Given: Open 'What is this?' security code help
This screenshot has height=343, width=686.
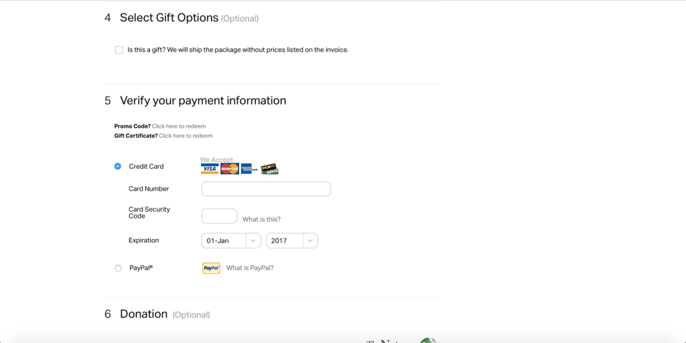Looking at the screenshot, I should click(261, 219).
